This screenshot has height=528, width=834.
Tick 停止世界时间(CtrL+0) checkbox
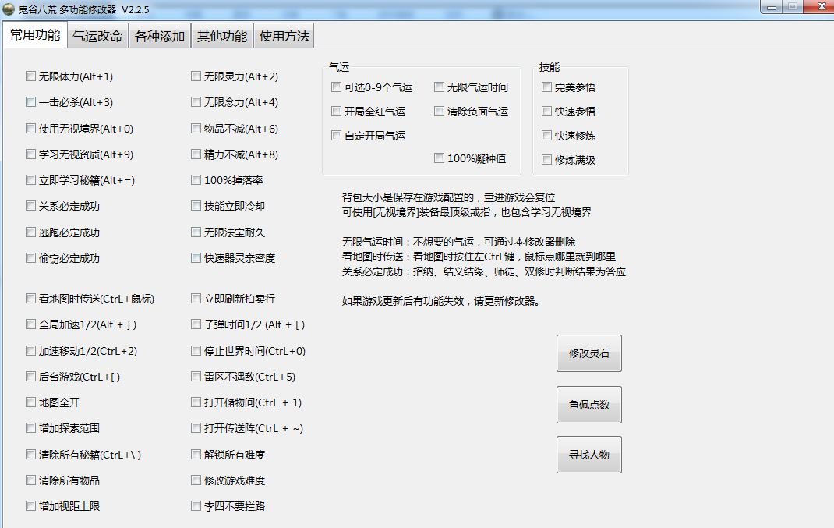point(196,351)
